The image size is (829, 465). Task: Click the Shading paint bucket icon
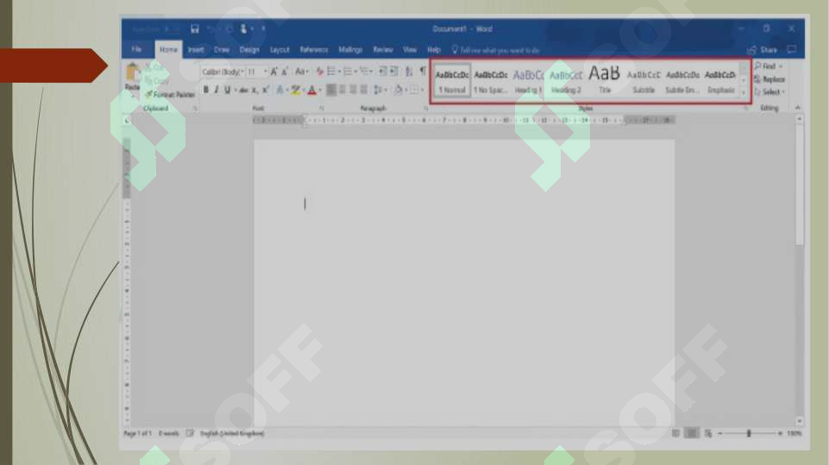[399, 90]
